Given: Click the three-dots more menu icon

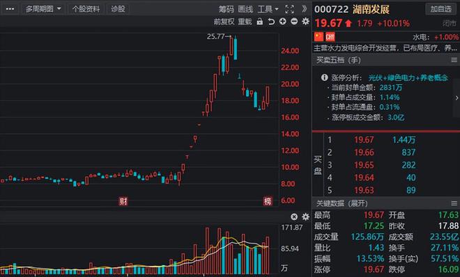Looking at the screenshot, I should pyautogui.click(x=10, y=9).
